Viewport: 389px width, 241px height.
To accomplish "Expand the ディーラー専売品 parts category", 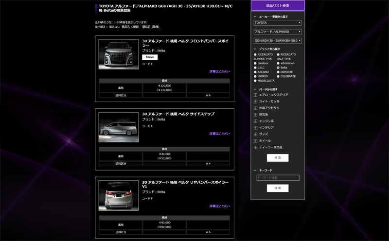I will tap(256, 147).
